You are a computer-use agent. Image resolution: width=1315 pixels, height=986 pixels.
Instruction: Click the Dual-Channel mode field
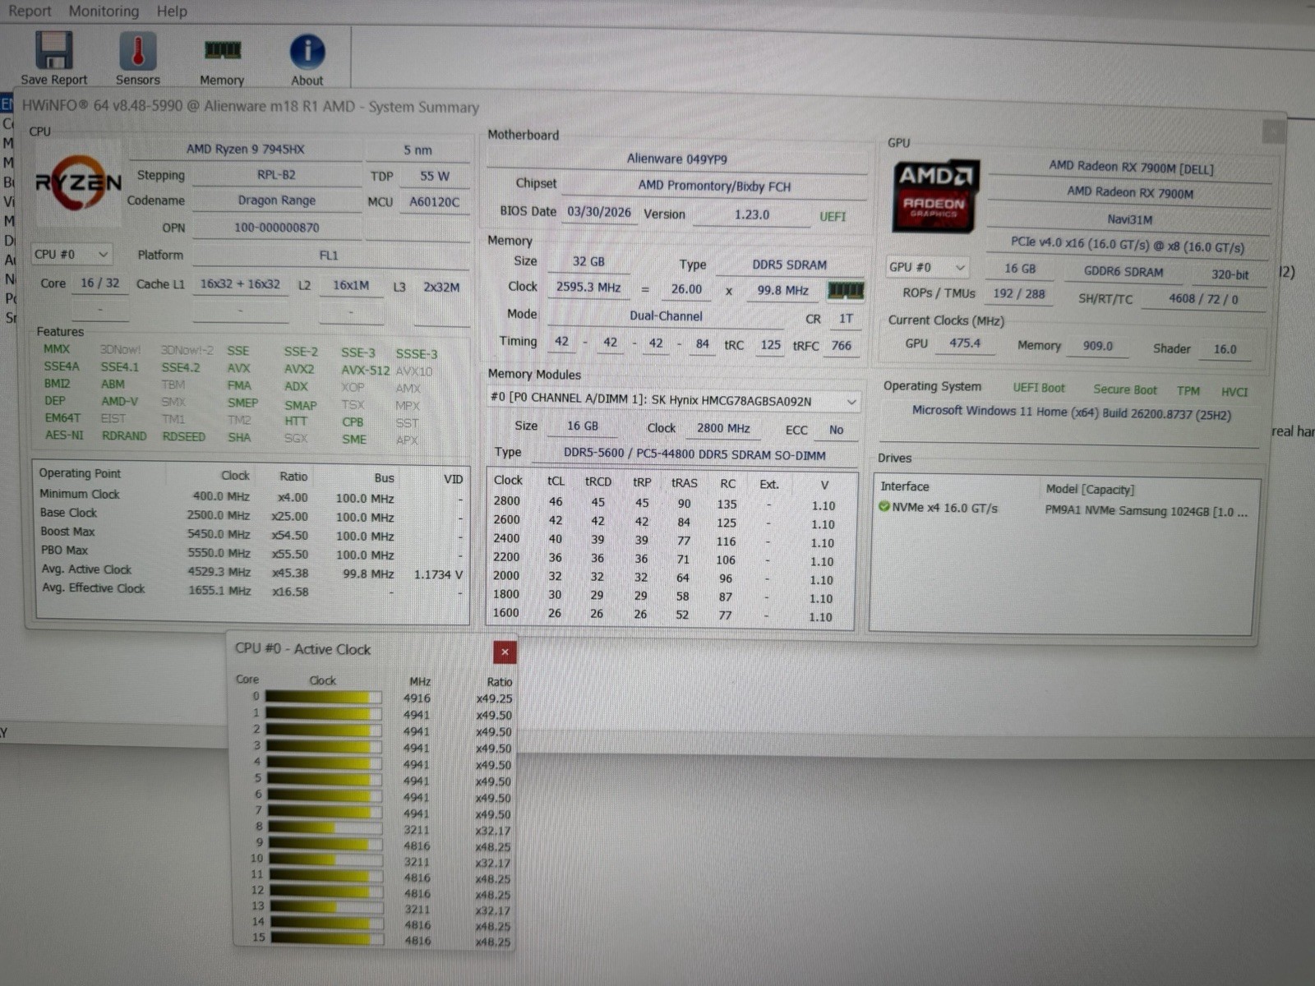pyautogui.click(x=666, y=316)
